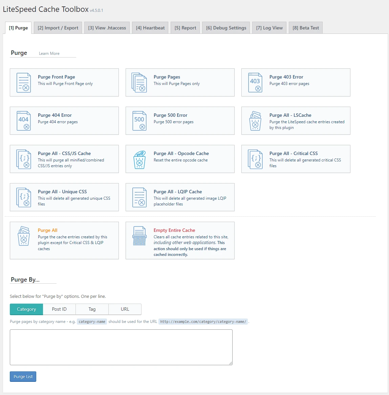The image size is (389, 395).
Task: Click the Purge All trash bin icon
Action: 24,236
